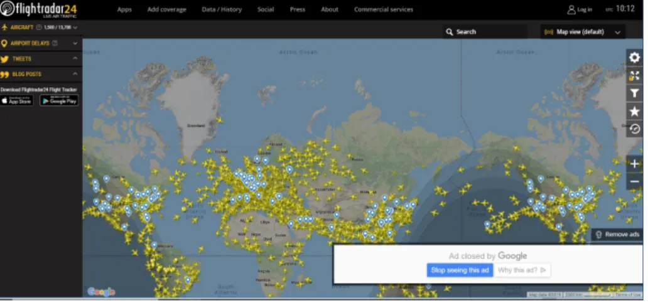Collapse the Blog Posts panel
The width and height of the screenshot is (648, 303).
coord(75,74)
